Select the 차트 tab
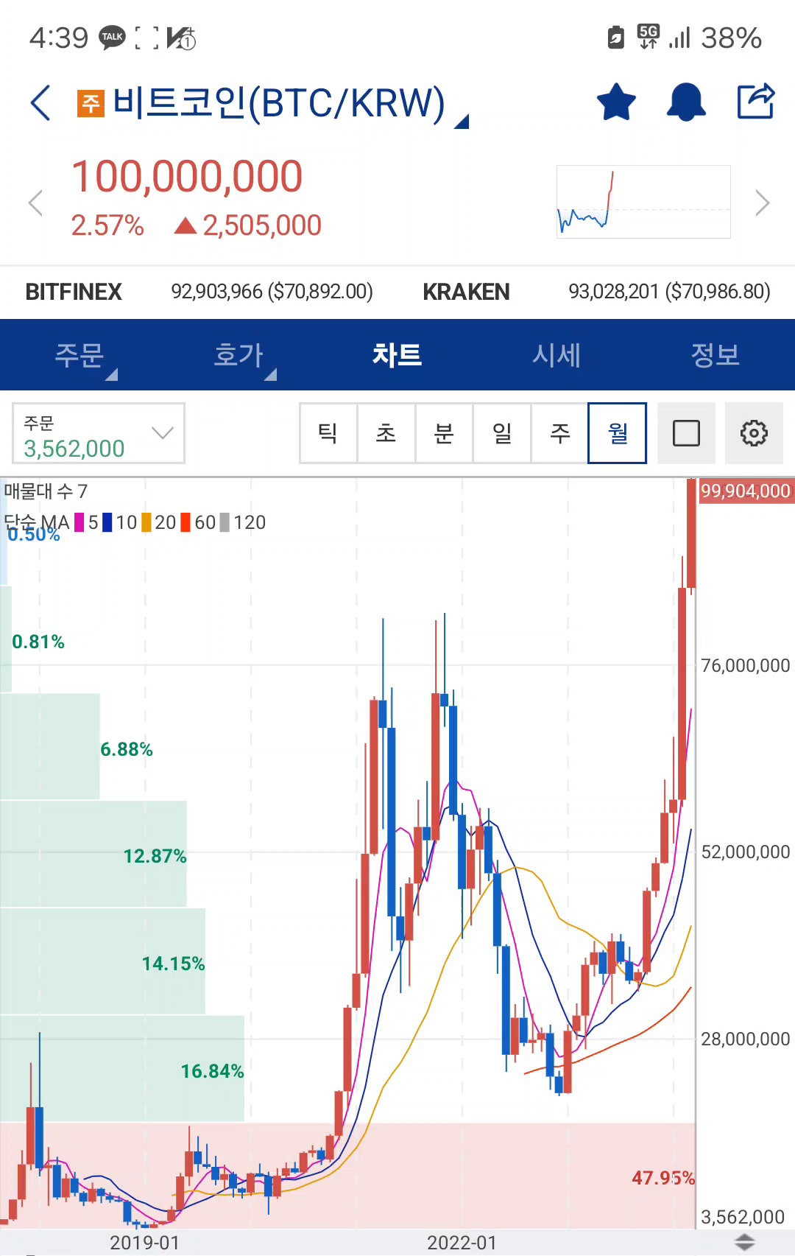 pos(397,355)
